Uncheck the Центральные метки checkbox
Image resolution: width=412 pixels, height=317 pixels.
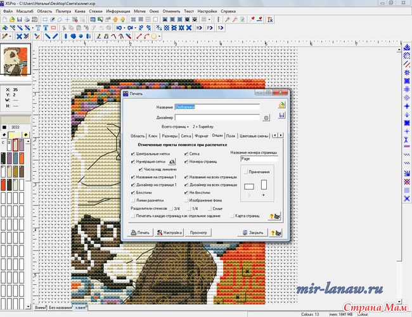click(132, 153)
